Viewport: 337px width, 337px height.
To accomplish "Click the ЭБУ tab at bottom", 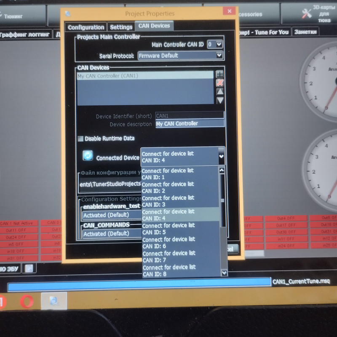I will point(9,269).
